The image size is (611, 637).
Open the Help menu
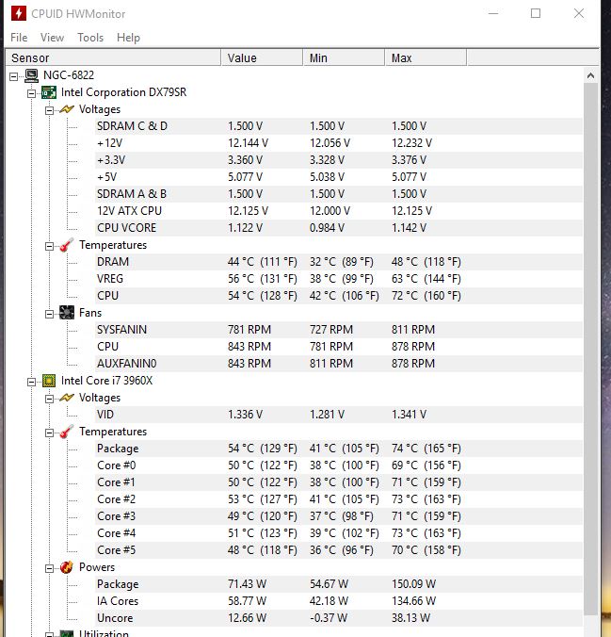tap(128, 38)
